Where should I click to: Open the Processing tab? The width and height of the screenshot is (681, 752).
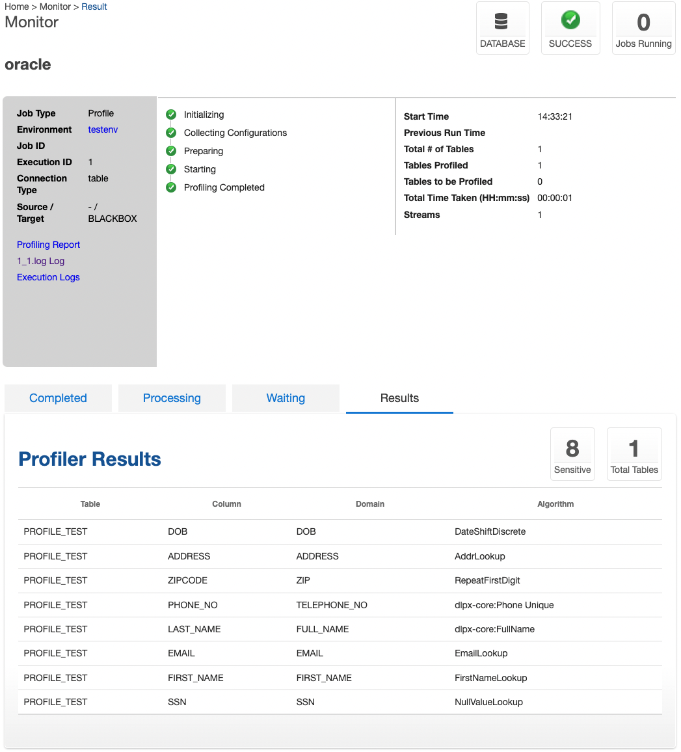tap(172, 397)
